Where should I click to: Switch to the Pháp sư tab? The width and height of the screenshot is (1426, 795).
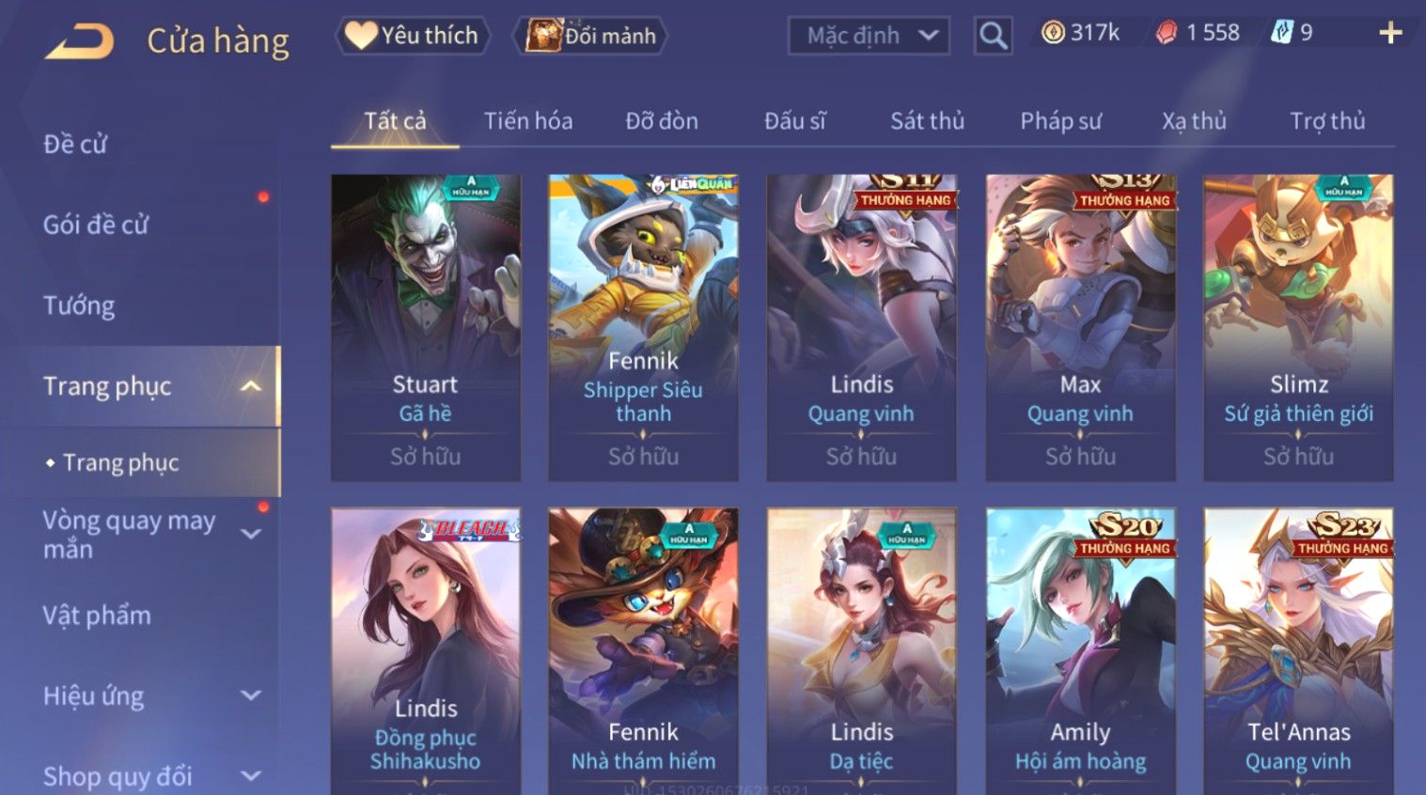coord(1060,121)
